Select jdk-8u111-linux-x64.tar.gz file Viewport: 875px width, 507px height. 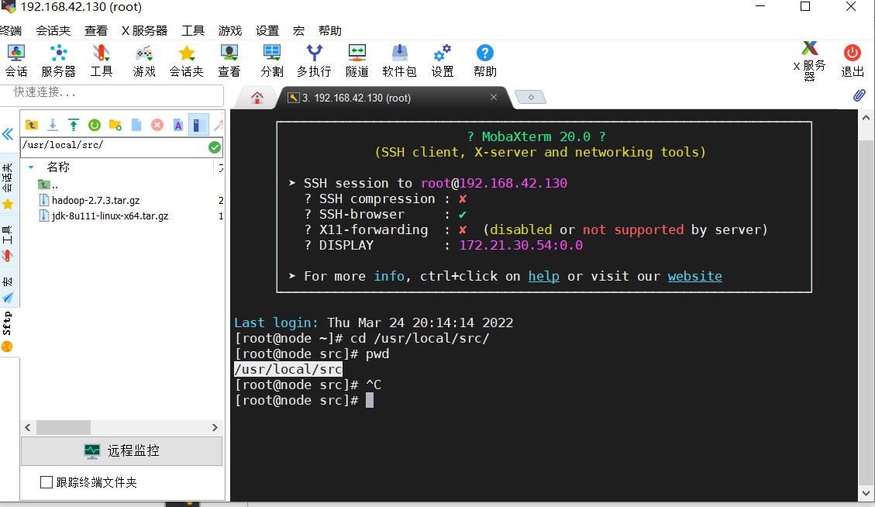[110, 216]
